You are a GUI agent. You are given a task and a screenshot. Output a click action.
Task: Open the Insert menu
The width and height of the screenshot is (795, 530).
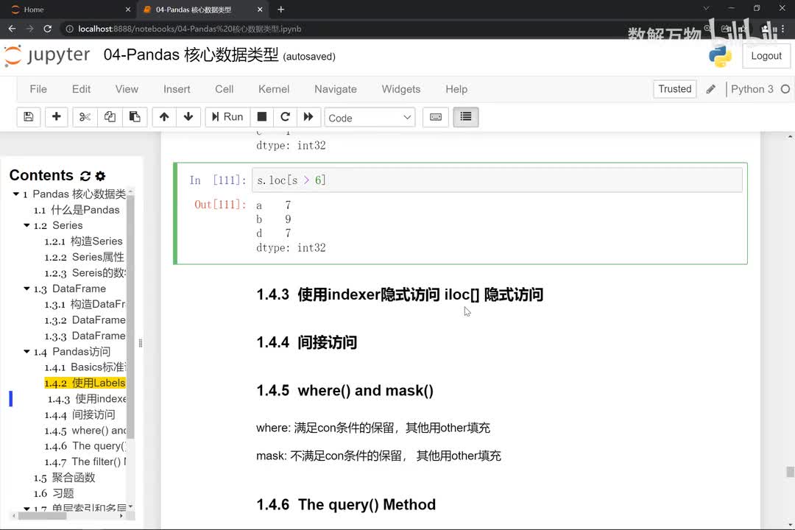click(177, 89)
